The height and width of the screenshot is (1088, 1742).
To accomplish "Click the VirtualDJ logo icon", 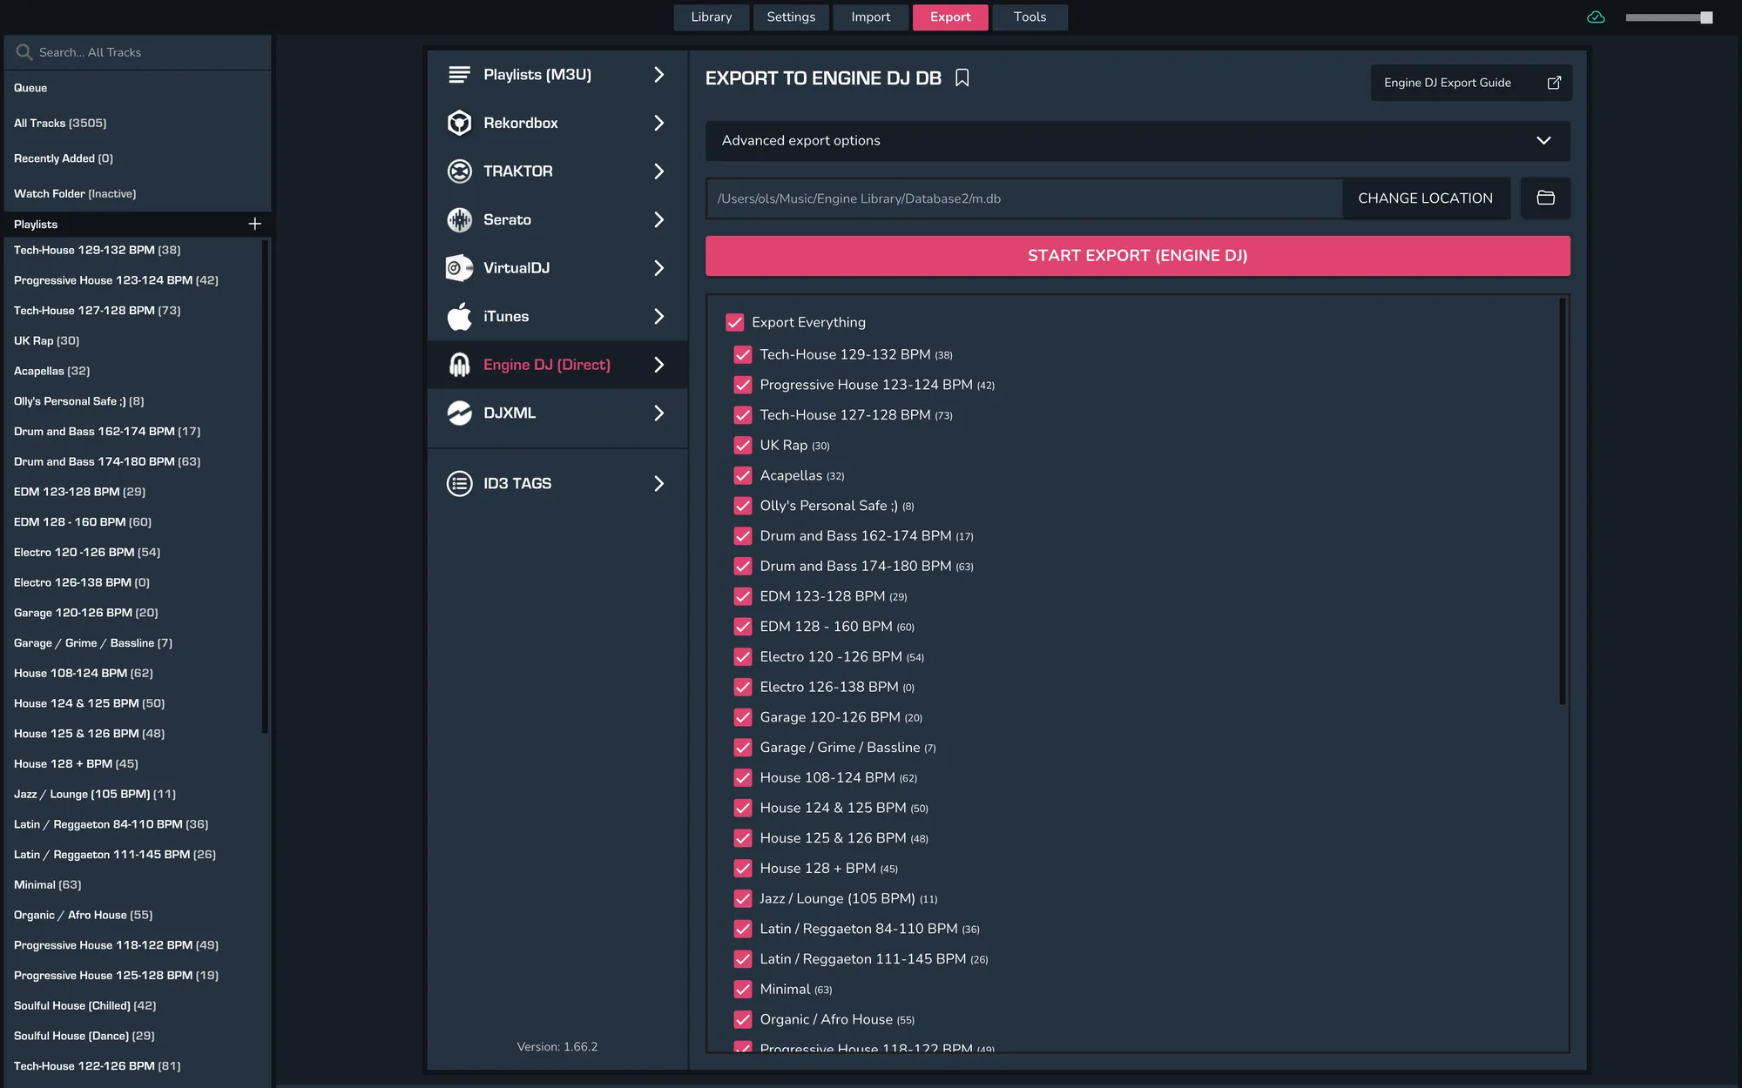I will point(459,268).
